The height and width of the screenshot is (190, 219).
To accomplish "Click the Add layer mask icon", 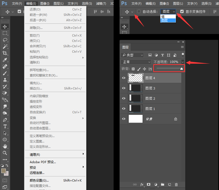I will pyautogui.click(x=149, y=184).
